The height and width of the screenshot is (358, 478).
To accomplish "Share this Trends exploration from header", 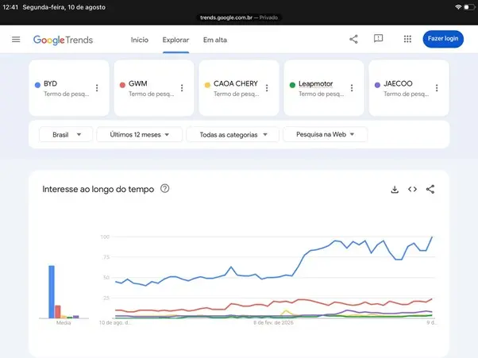I will point(353,39).
